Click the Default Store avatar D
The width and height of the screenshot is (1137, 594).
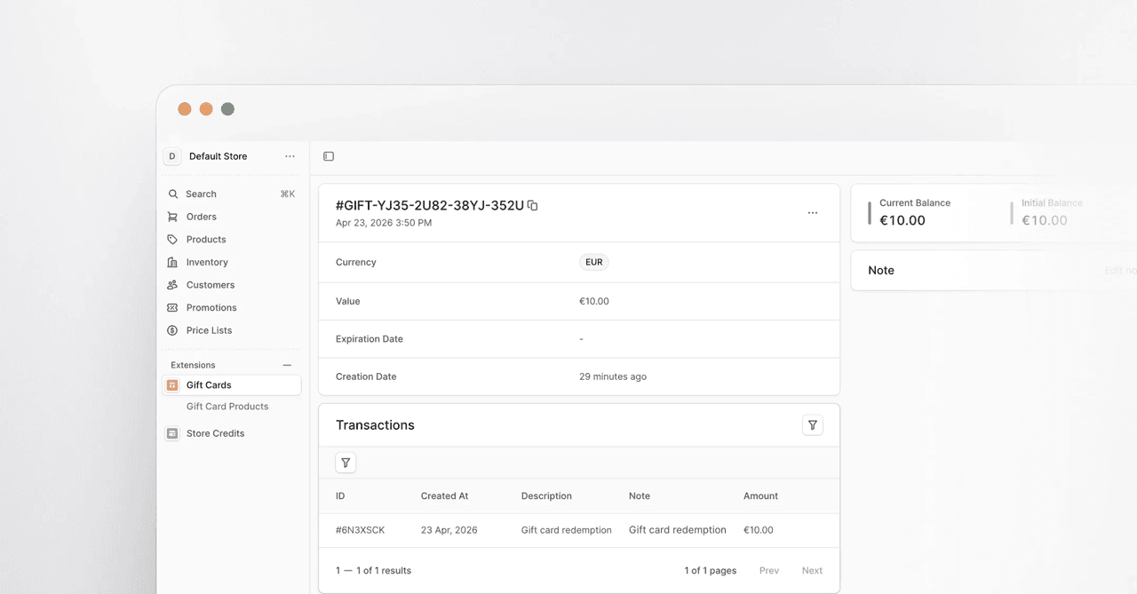click(x=172, y=156)
